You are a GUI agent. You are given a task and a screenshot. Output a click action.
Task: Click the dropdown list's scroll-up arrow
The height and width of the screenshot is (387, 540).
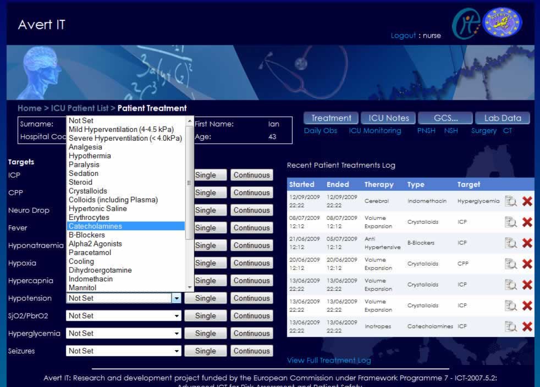tap(189, 121)
